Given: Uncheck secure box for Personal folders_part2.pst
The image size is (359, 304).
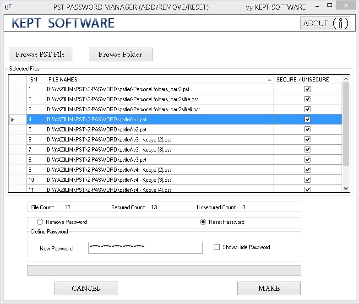Looking at the screenshot, I should tap(307, 89).
